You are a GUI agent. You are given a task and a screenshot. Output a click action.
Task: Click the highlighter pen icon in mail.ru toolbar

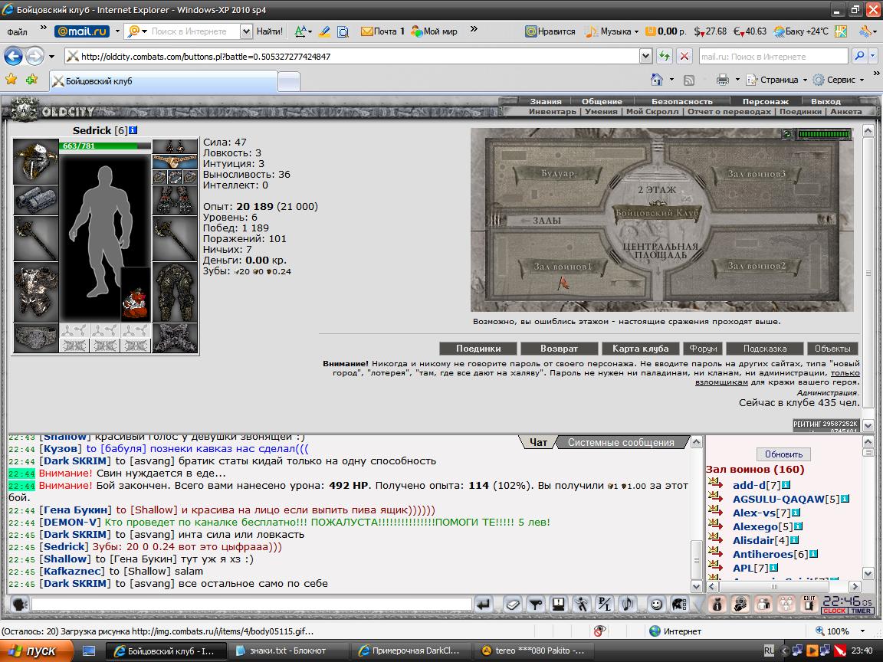(324, 31)
